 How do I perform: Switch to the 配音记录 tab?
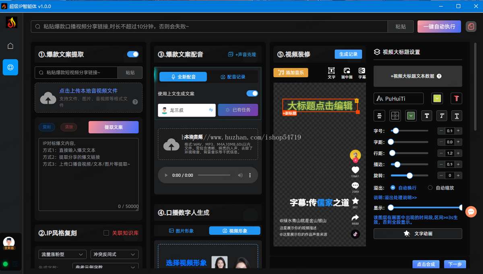tap(233, 77)
